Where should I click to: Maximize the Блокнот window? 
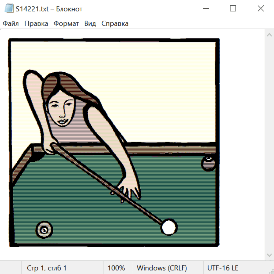[x=233, y=9]
